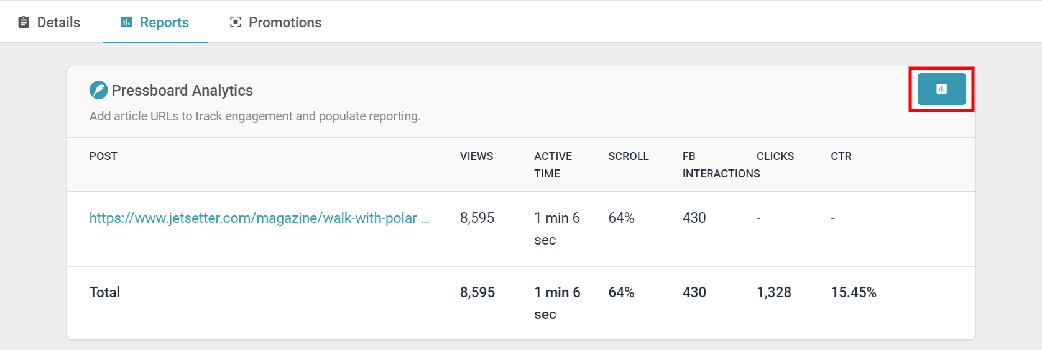Click the target icon beside Promotions

pos(236,22)
